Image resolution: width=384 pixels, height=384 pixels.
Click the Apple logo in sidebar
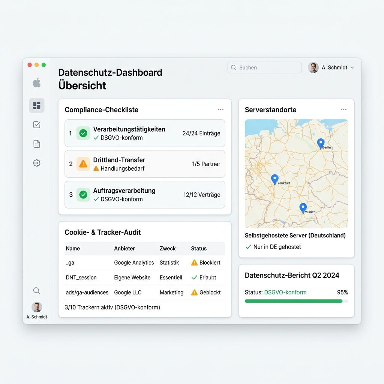coord(37,83)
